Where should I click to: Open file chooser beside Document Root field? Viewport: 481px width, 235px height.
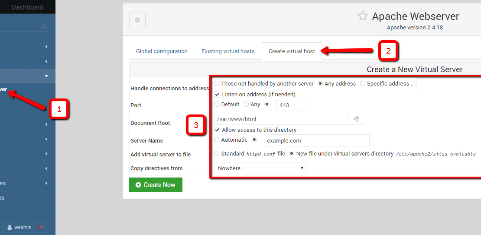(357, 119)
